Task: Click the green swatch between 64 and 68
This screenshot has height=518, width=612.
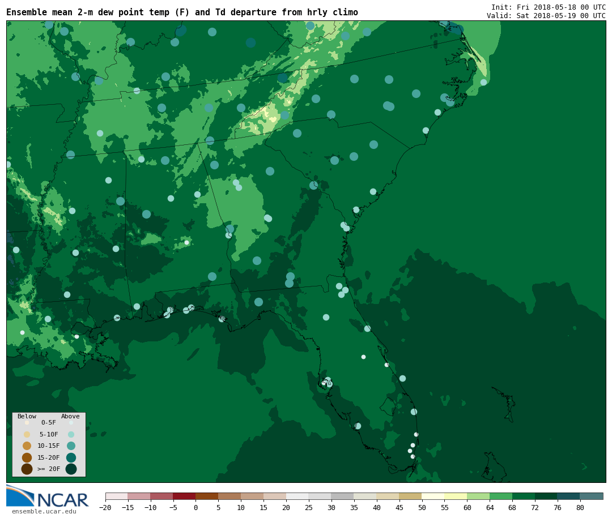Action: click(501, 496)
